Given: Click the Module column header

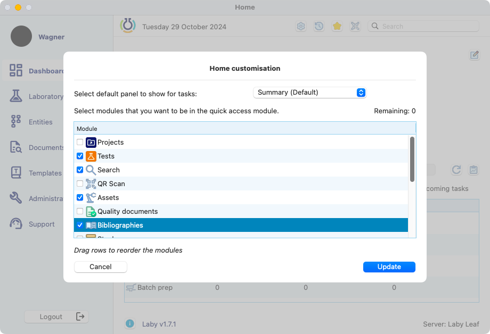Looking at the screenshot, I should 244,129.
